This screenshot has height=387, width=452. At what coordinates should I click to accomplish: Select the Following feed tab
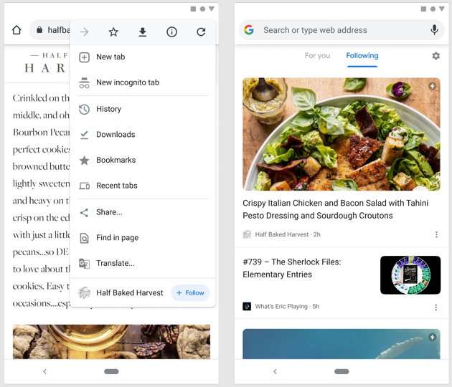362,56
